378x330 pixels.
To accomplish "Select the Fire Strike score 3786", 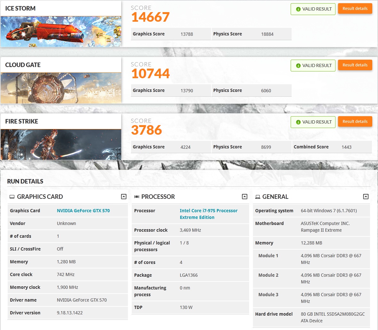I will click(146, 130).
